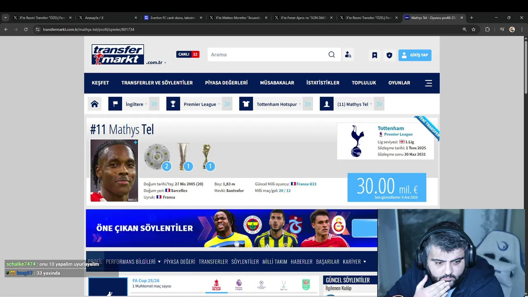Click the Transfermarkt logo
The image size is (528, 297).
click(118, 54)
